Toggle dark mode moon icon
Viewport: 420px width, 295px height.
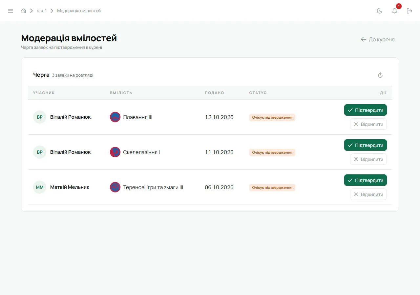380,11
